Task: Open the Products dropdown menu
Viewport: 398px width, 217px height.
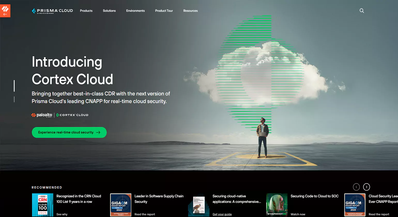Action: pos(86,11)
